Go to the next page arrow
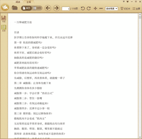The height and width of the screenshot is (139, 142). [x=56, y=8]
